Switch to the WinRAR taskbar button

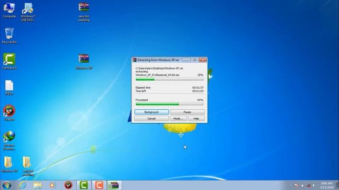pyautogui.click(x=114, y=185)
